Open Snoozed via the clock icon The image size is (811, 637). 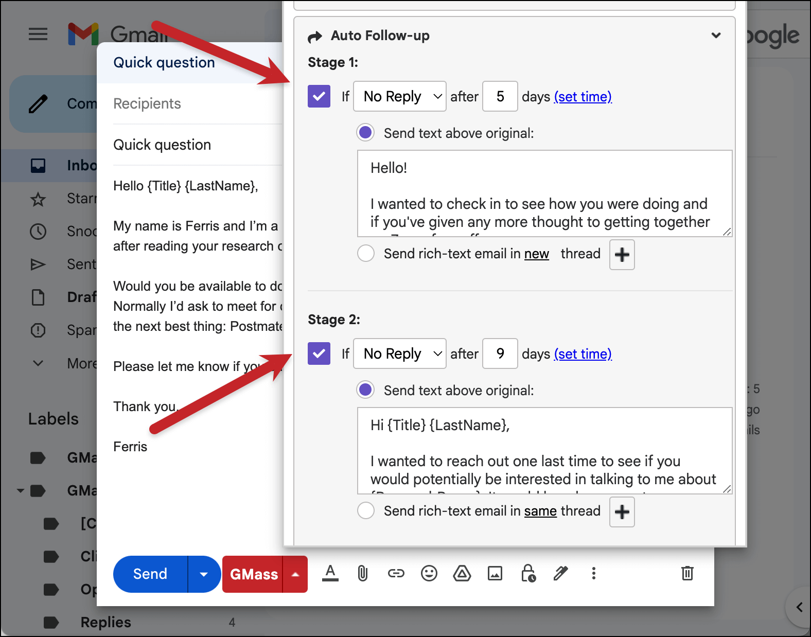(38, 232)
